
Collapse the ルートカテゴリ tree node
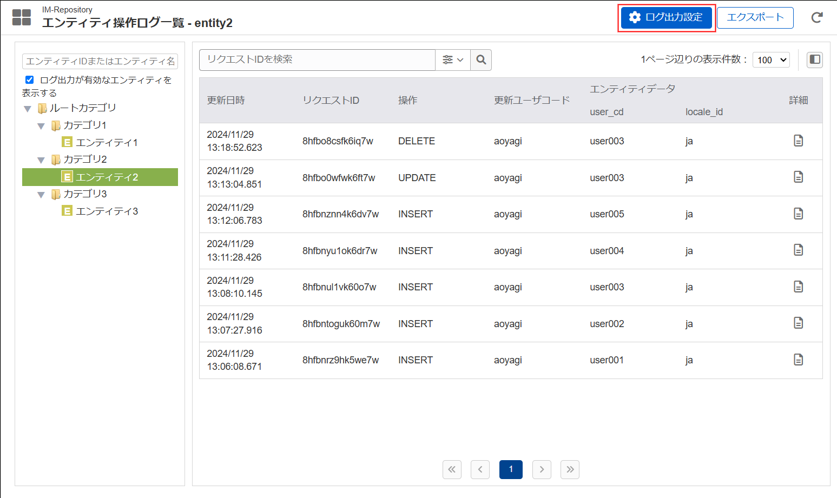[x=27, y=108]
